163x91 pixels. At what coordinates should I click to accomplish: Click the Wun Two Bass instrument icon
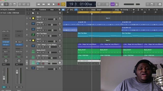pos(33,35)
